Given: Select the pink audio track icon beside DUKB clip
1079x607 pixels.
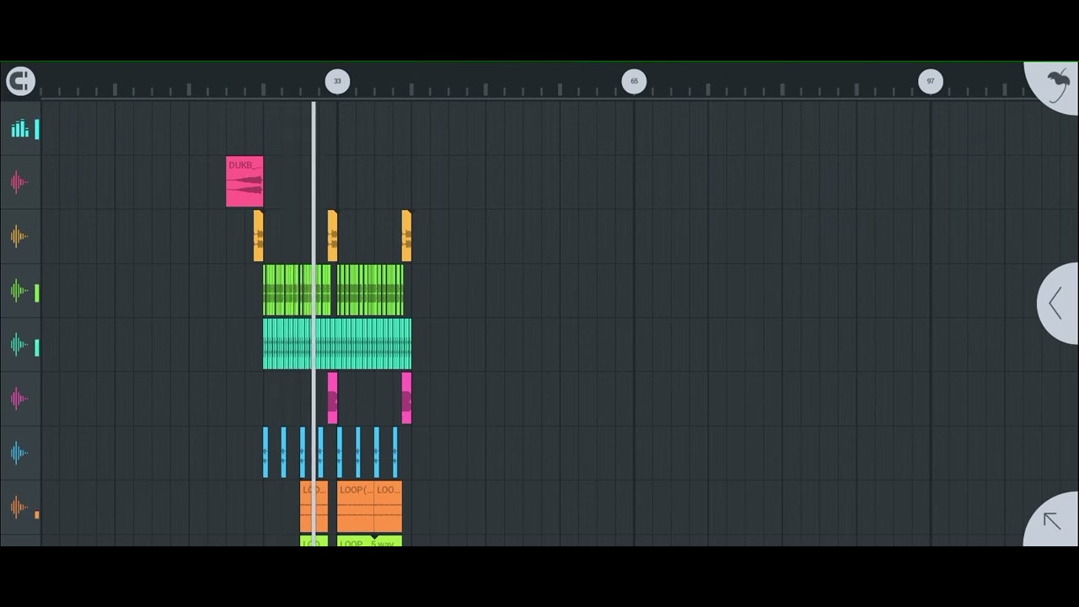Looking at the screenshot, I should point(19,182).
